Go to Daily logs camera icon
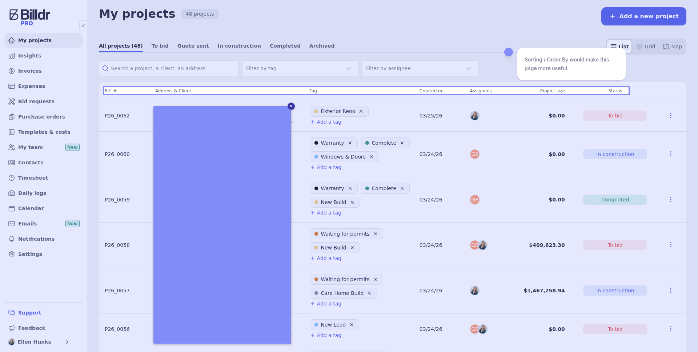The image size is (698, 352). pos(32,193)
